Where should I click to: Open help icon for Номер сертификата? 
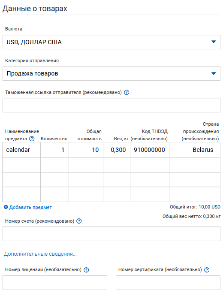[207, 270]
